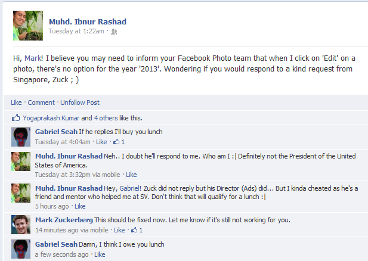Click the 'Mark' mention in the post text
Image resolution: width=368 pixels, height=261 pixels.
(x=33, y=58)
